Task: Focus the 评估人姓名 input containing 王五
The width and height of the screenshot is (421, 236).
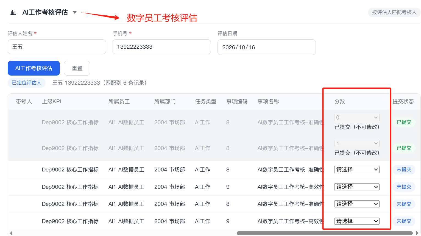Action: click(57, 47)
